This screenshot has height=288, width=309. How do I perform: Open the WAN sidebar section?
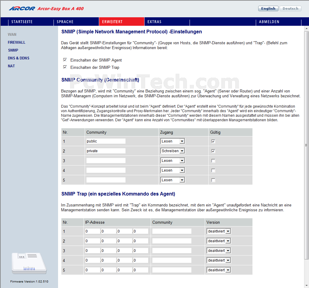12,34
